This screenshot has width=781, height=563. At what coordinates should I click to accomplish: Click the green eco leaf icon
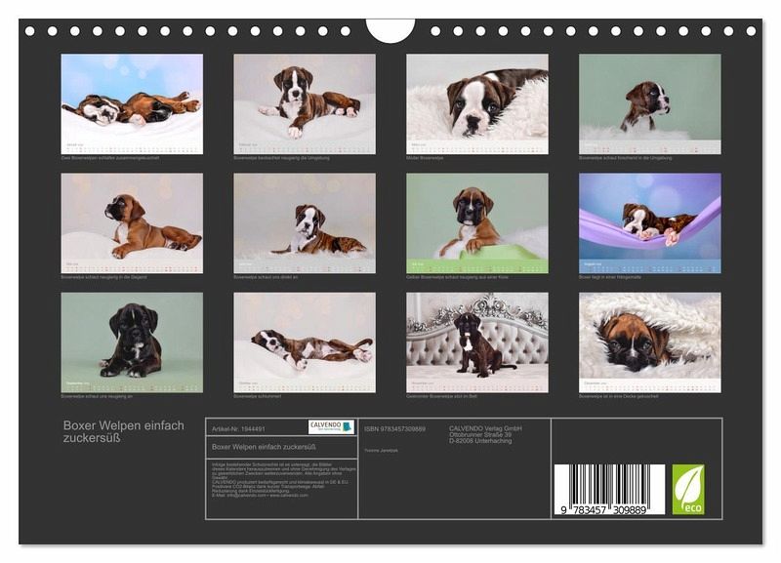688,490
